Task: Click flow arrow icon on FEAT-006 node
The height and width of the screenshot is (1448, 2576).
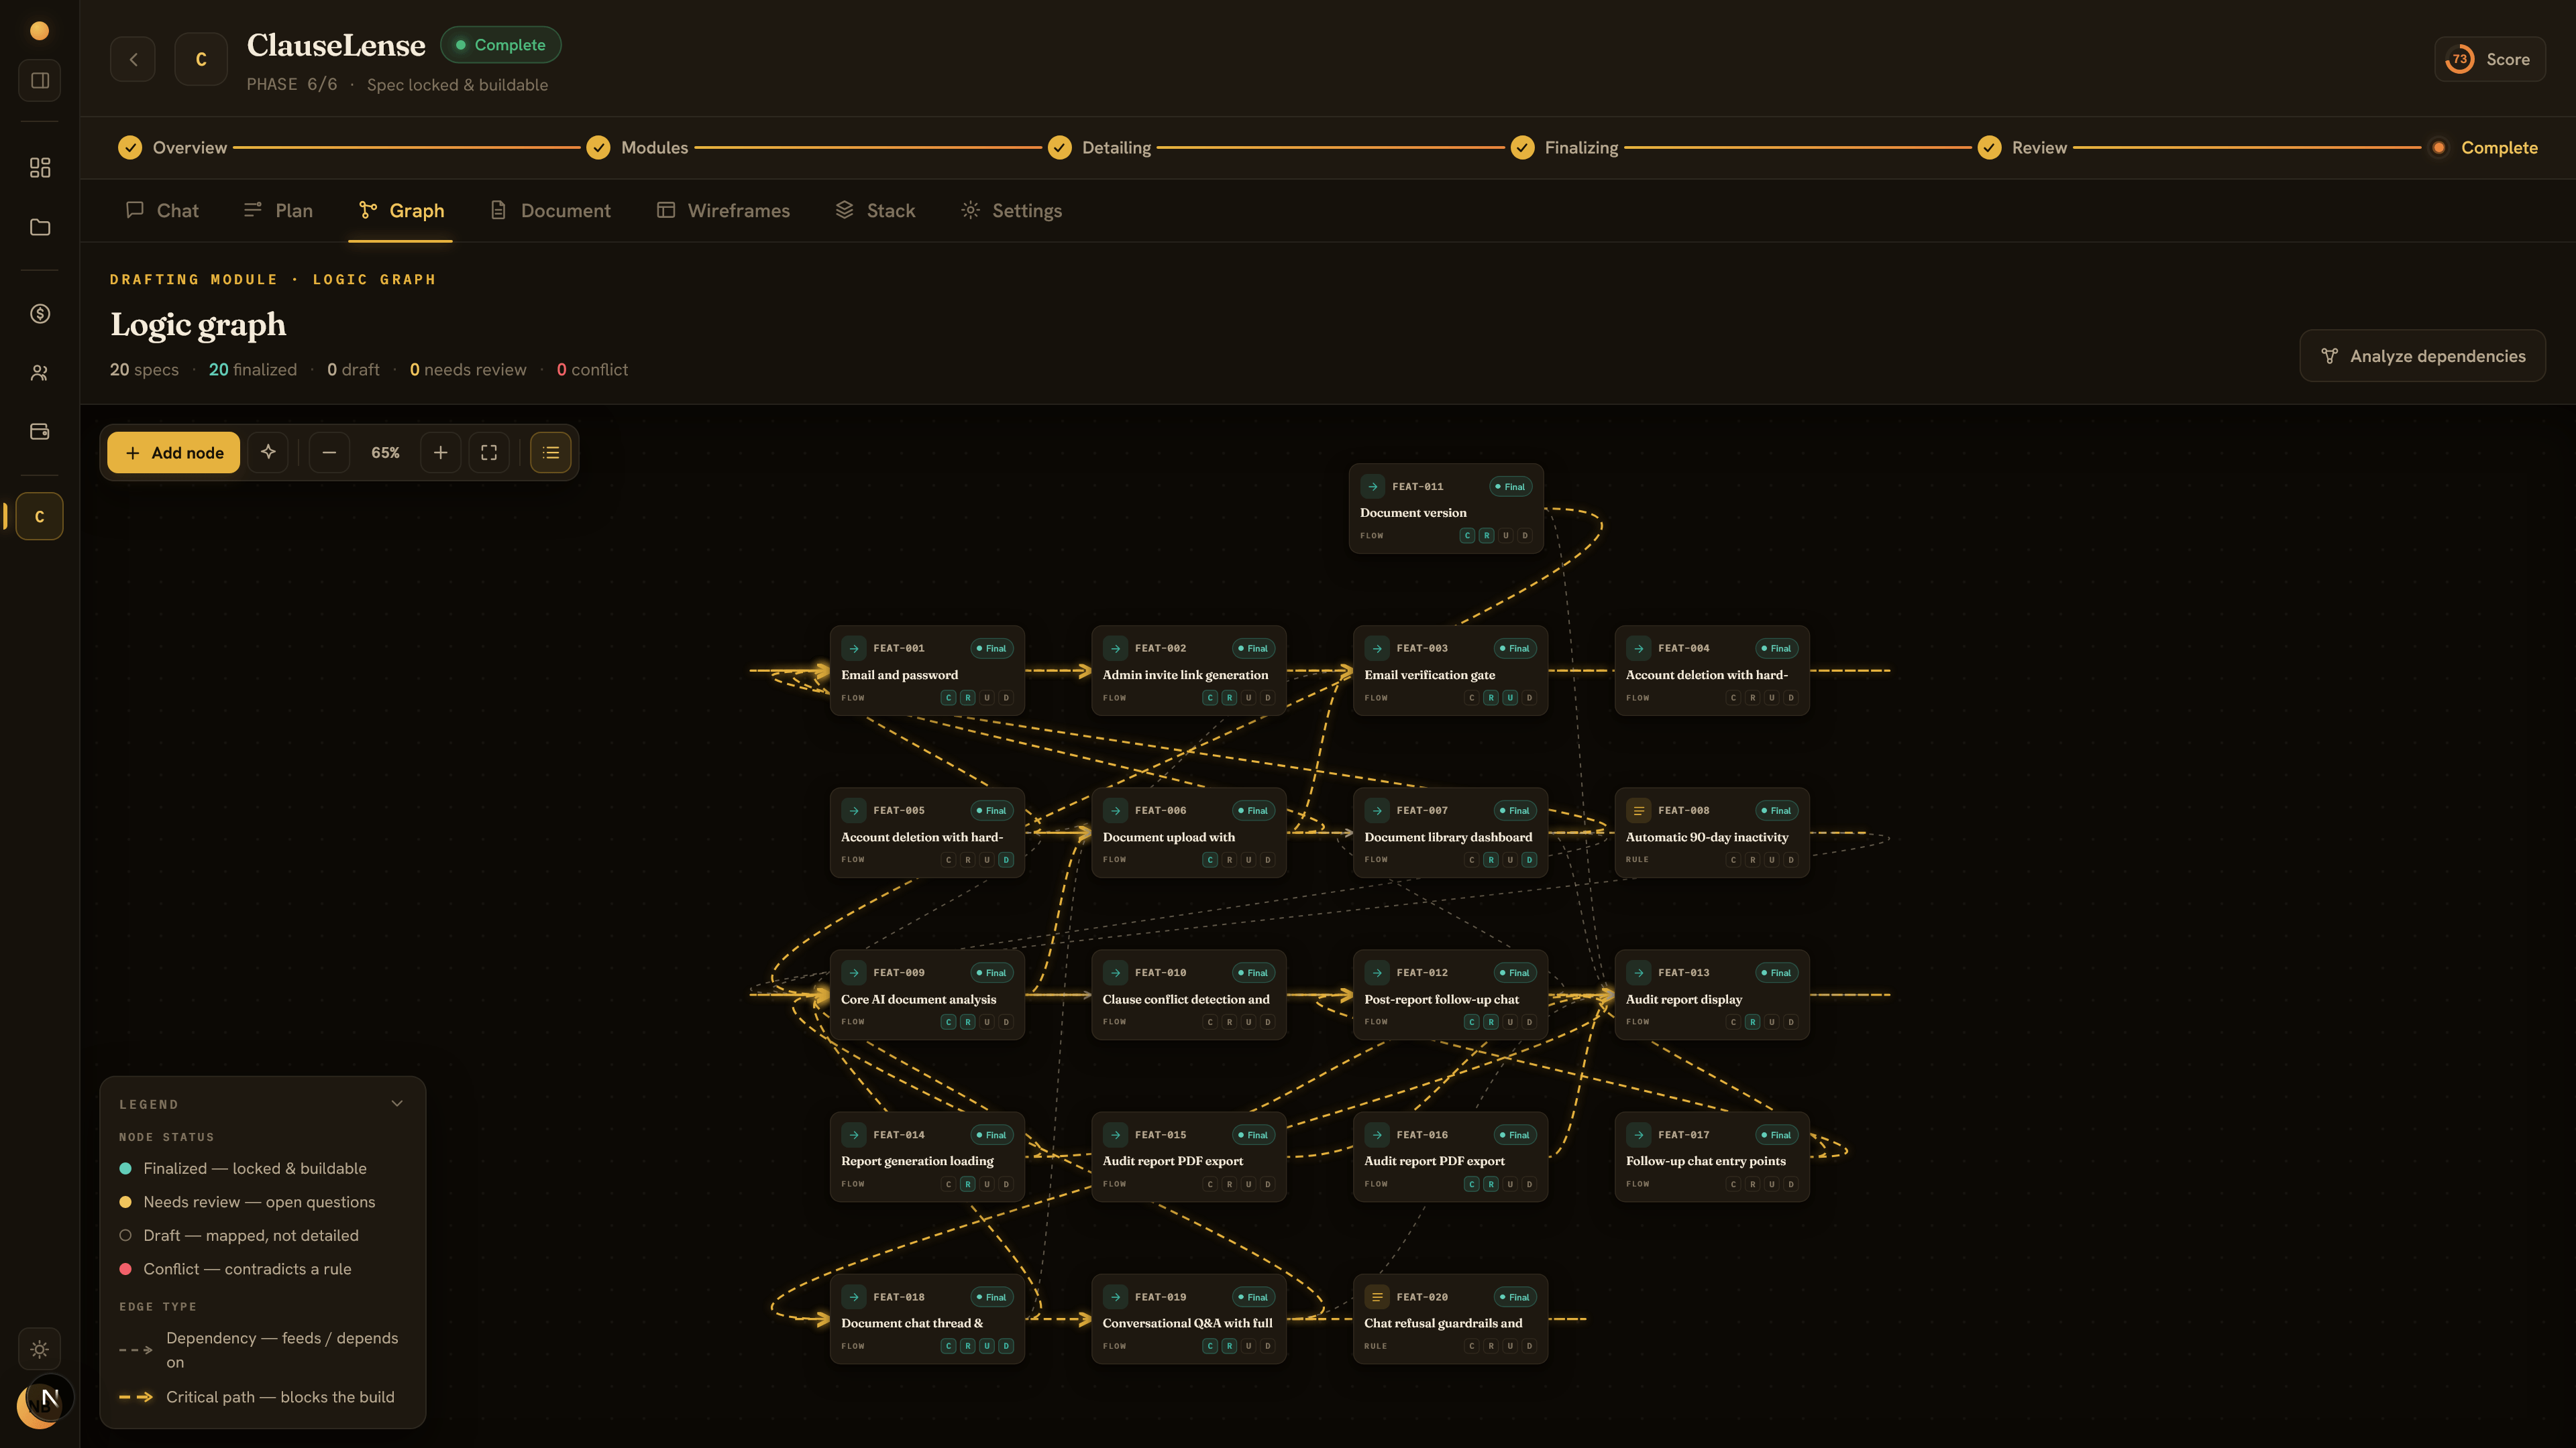Action: [1115, 810]
